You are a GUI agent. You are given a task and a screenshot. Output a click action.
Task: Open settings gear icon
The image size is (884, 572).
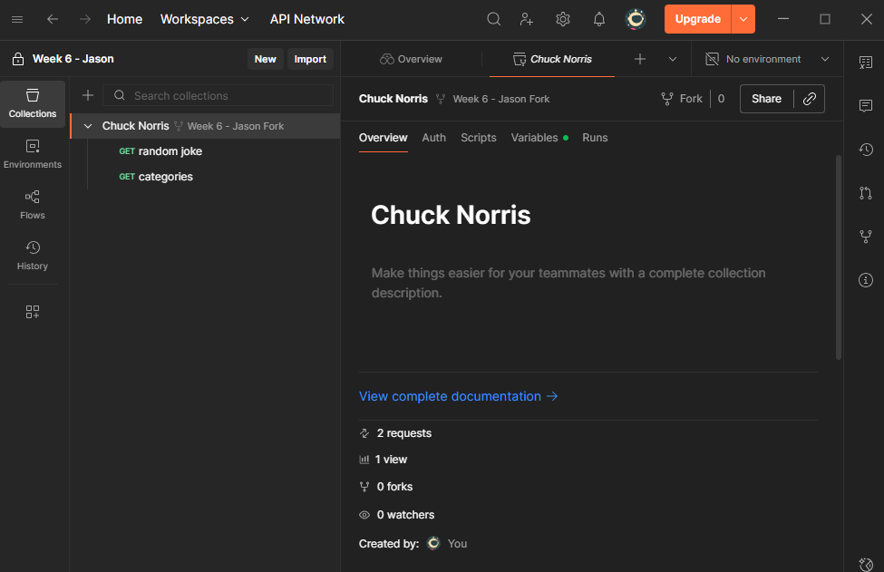pyautogui.click(x=563, y=19)
